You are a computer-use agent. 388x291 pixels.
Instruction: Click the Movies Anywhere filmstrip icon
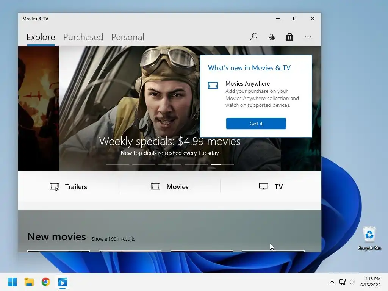213,85
